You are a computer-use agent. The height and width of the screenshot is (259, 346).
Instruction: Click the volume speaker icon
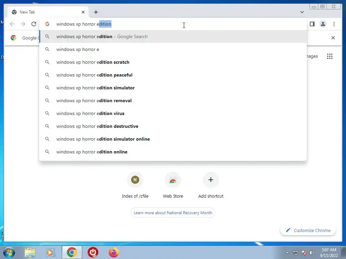312,253
